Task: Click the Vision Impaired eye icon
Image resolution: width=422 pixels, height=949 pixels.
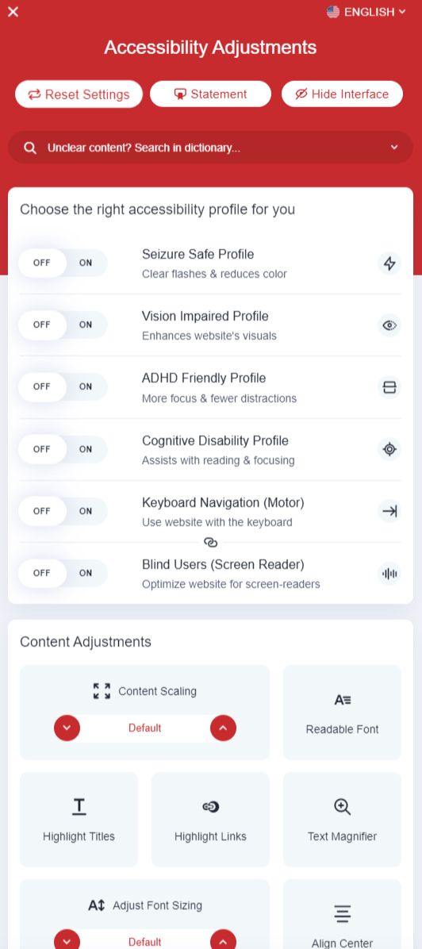Action: [389, 325]
